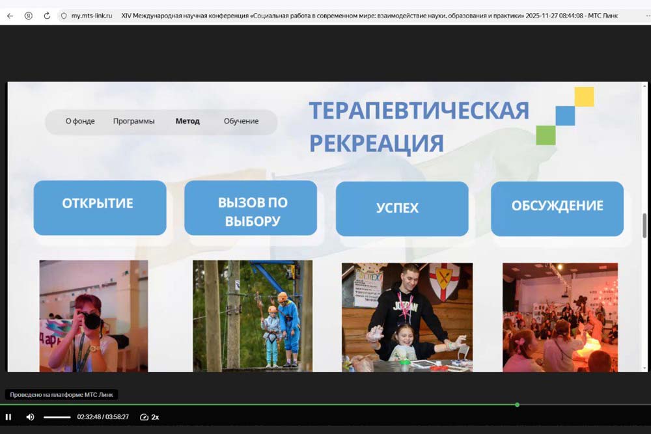Pause the video playback

pyautogui.click(x=8, y=417)
